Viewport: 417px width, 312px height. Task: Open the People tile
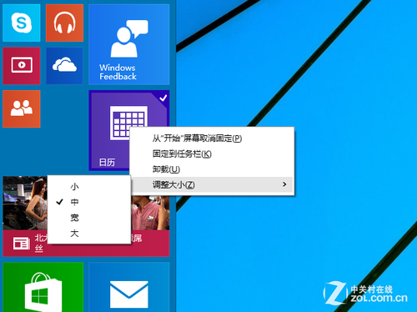pos(22,108)
